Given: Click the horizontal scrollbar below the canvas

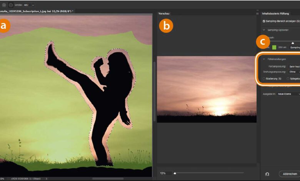Looking at the screenshot, I should tap(108, 179).
